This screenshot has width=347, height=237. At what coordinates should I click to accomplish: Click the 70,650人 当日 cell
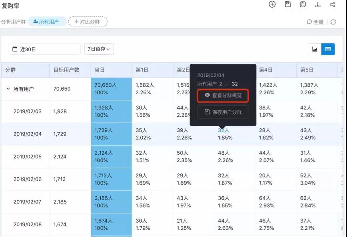pos(111,89)
